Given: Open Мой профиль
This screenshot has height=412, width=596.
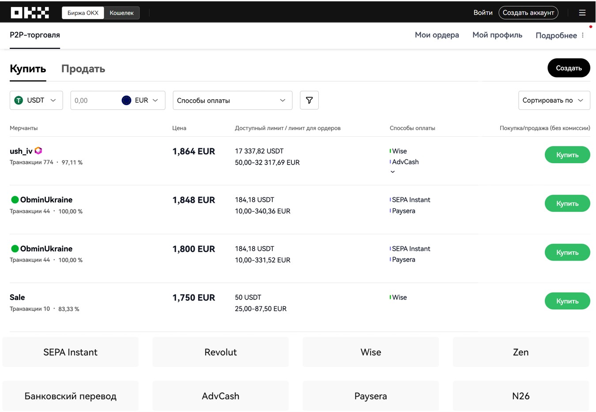Looking at the screenshot, I should click(497, 35).
